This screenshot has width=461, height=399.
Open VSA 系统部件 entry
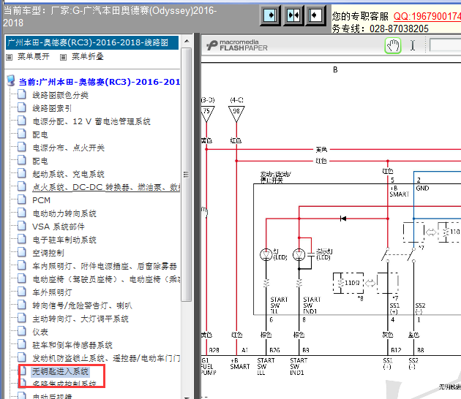[59, 227]
